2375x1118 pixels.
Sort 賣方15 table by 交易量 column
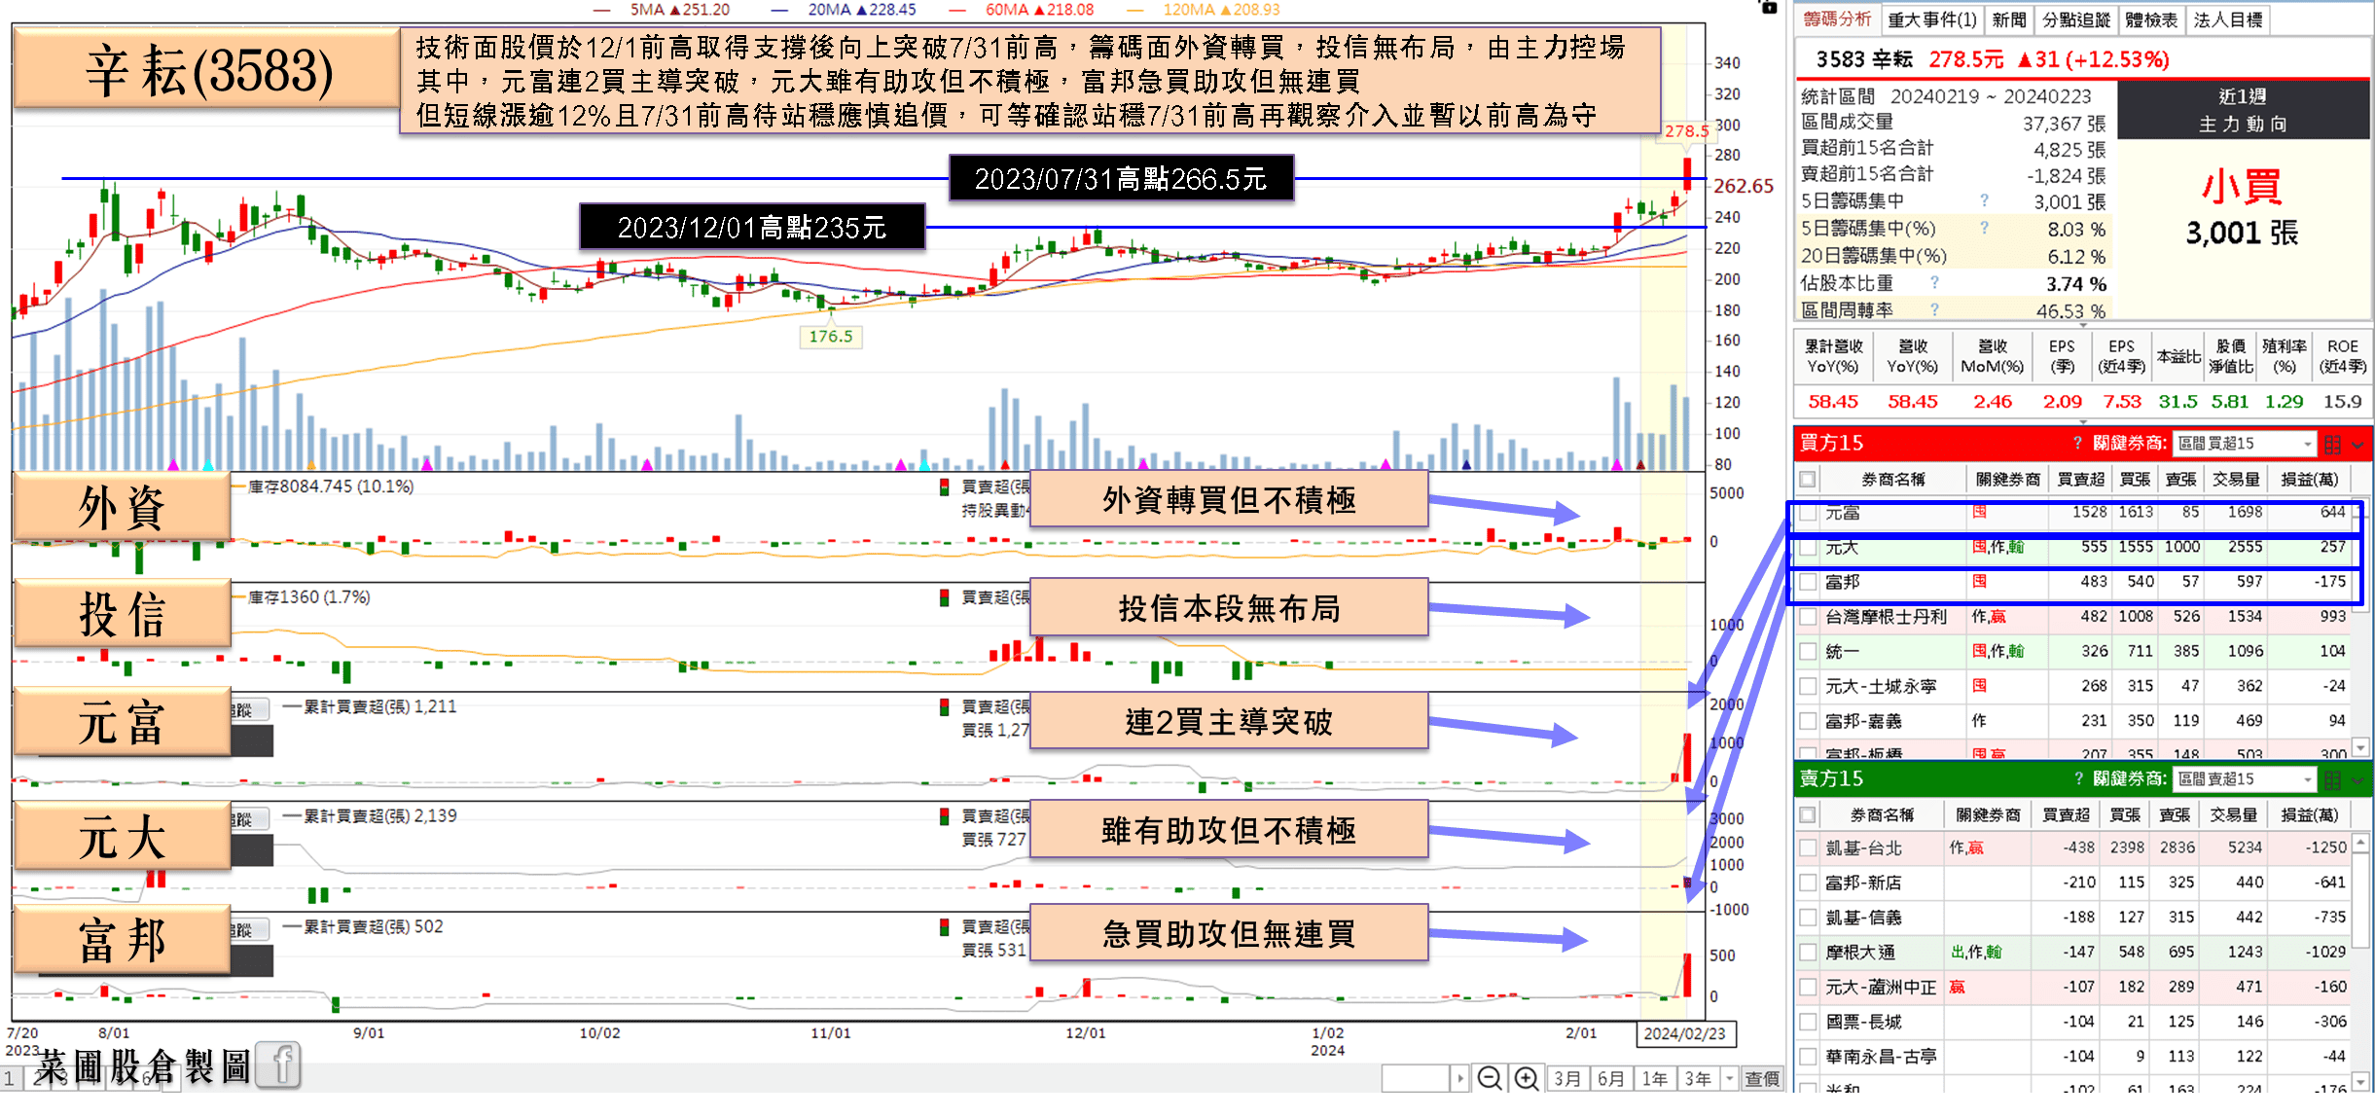2233,815
